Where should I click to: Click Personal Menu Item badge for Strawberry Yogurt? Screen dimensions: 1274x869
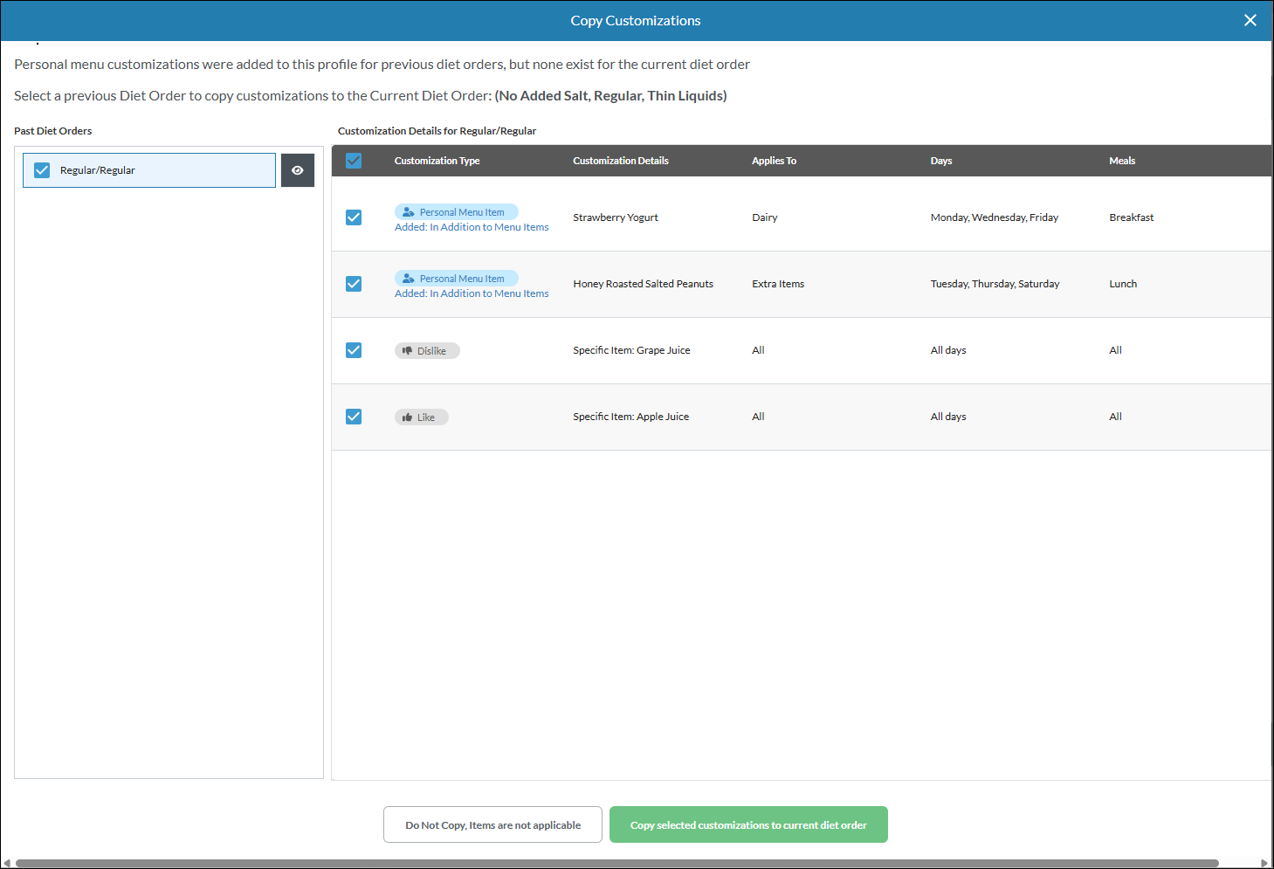pos(457,211)
